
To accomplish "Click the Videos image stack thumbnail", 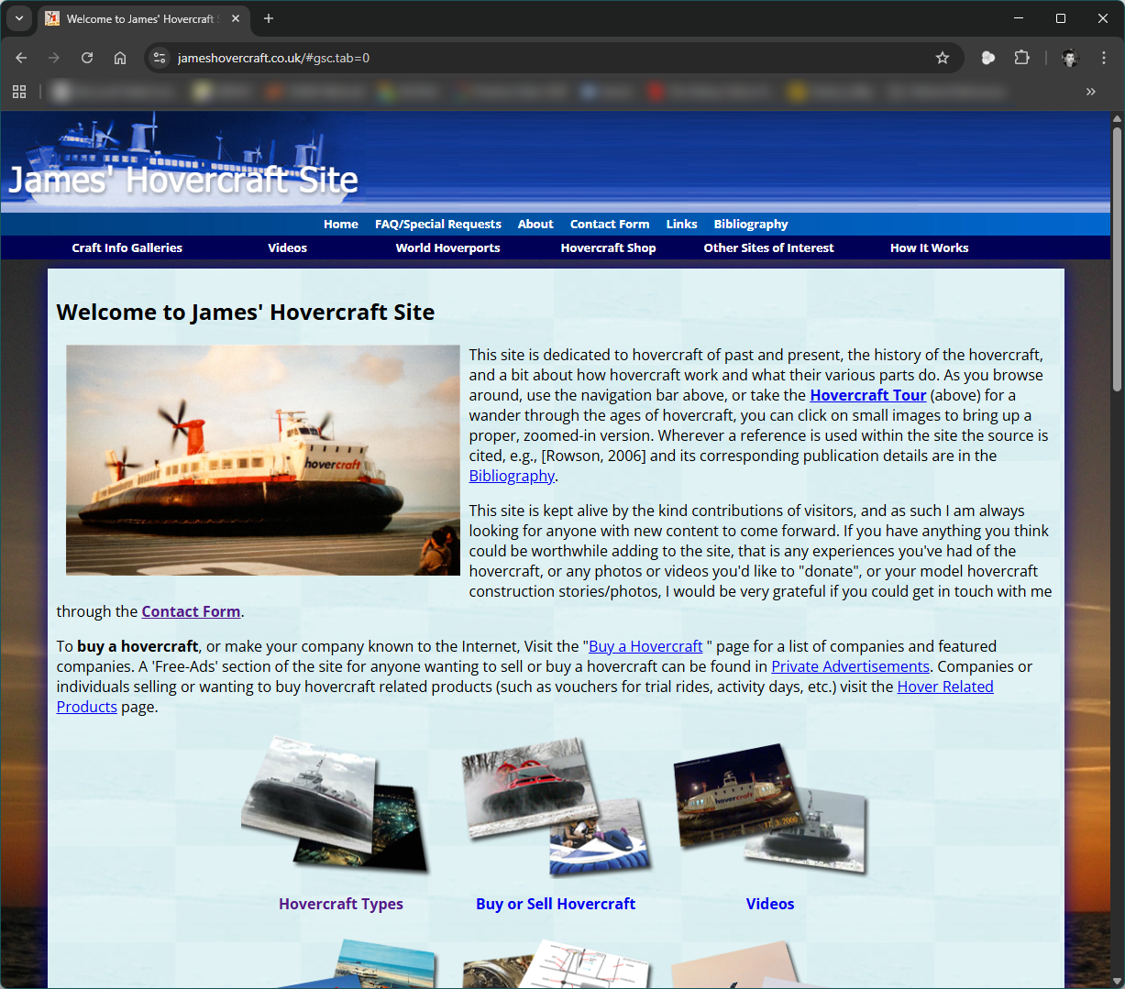I will pyautogui.click(x=770, y=809).
